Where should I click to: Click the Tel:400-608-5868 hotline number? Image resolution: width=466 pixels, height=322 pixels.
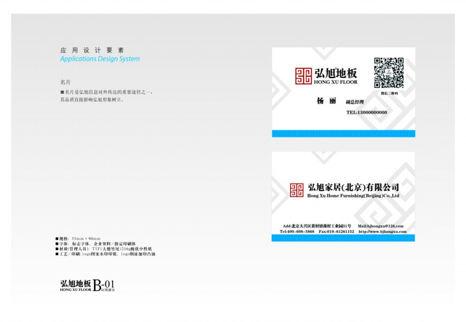click(297, 232)
